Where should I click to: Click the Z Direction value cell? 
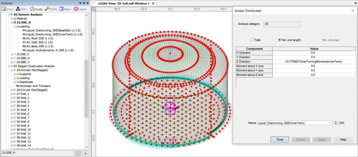tap(313, 61)
